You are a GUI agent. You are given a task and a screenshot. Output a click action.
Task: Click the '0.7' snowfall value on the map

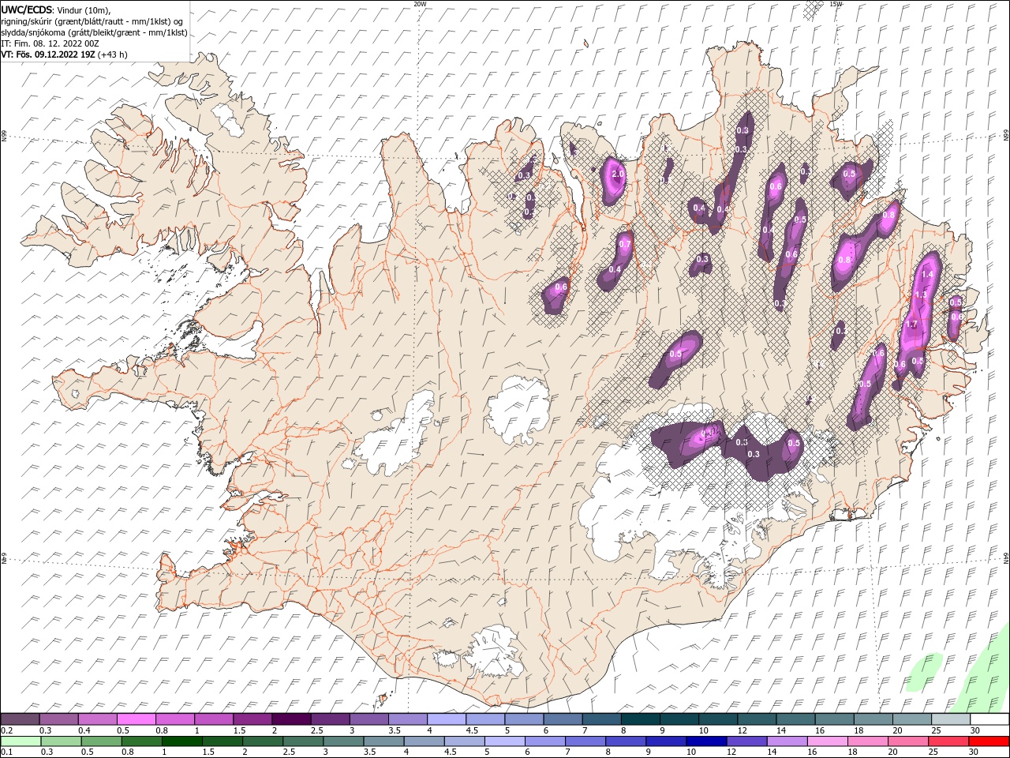pyautogui.click(x=625, y=244)
